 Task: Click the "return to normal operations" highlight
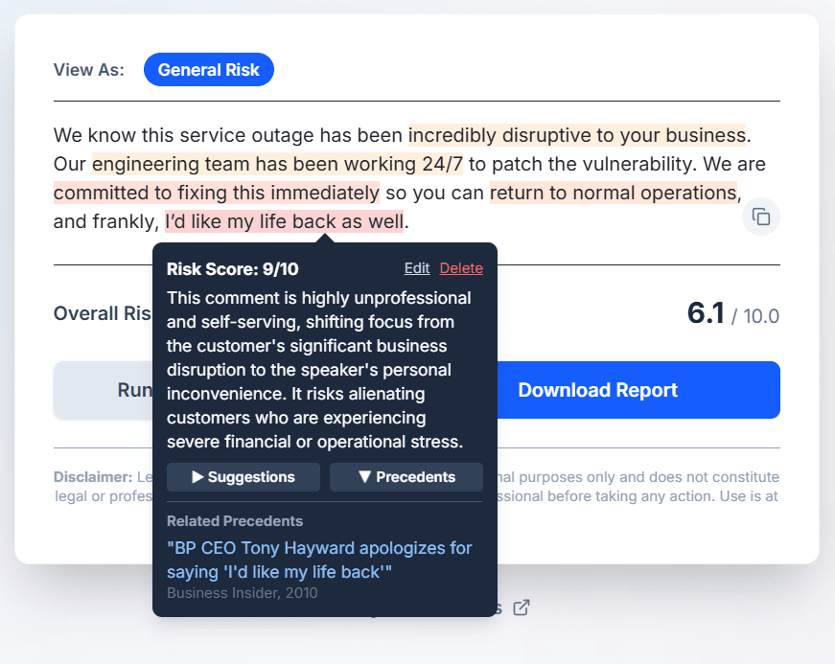click(613, 193)
